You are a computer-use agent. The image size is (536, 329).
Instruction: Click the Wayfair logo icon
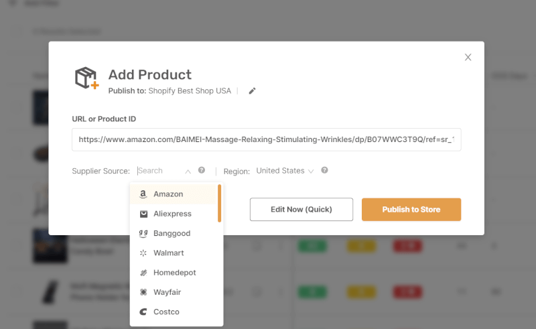[143, 292]
